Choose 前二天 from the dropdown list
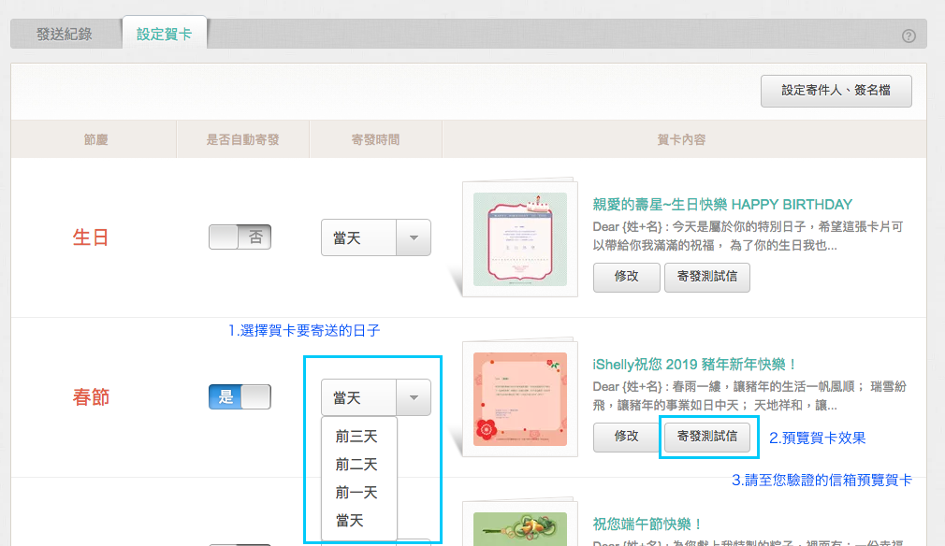945x546 pixels. [x=356, y=465]
